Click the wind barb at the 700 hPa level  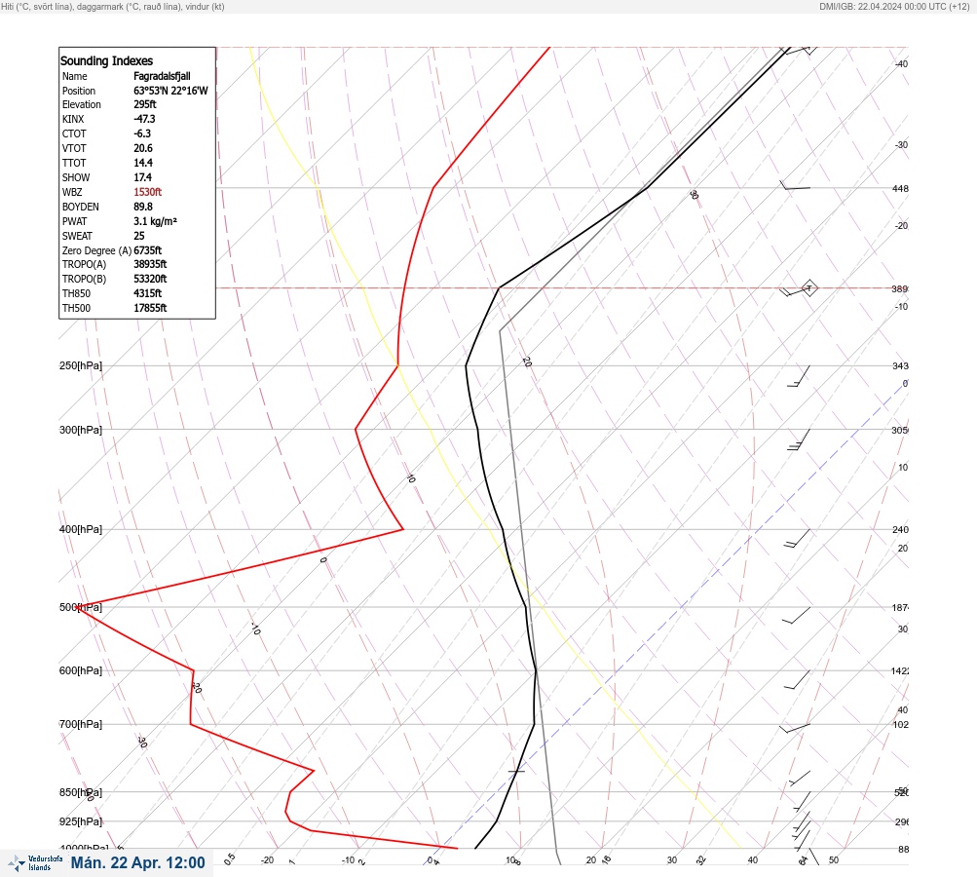(x=795, y=728)
